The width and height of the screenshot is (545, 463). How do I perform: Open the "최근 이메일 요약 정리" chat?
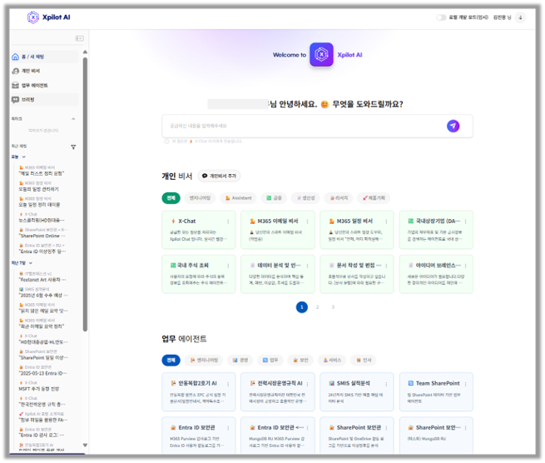pyautogui.click(x=42, y=326)
